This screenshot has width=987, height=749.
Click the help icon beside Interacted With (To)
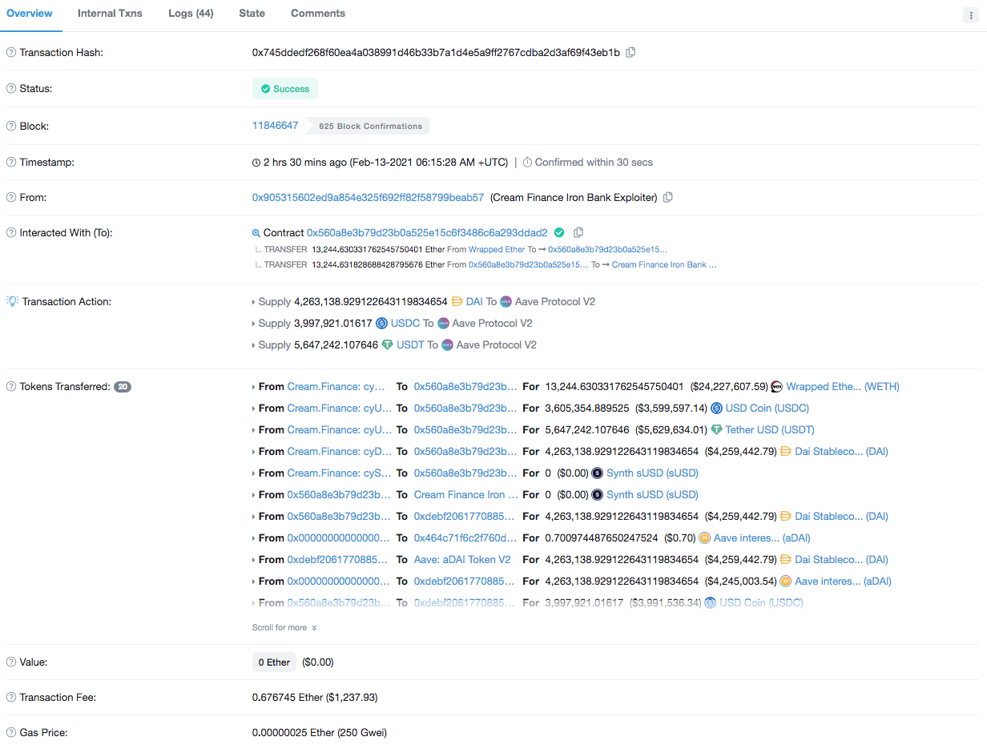point(11,233)
